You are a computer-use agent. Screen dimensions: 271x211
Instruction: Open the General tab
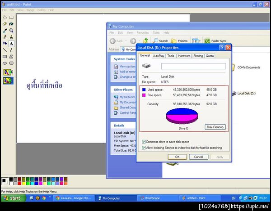145,55
